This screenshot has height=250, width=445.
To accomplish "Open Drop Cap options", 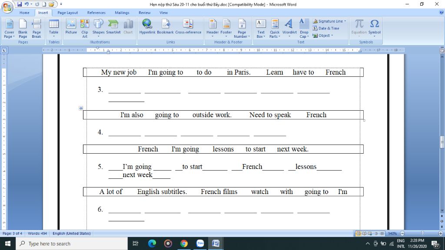I will point(304,28).
